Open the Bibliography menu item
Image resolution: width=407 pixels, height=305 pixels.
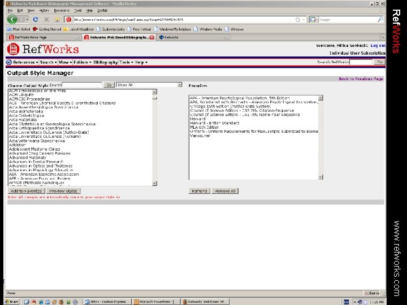[x=105, y=62]
